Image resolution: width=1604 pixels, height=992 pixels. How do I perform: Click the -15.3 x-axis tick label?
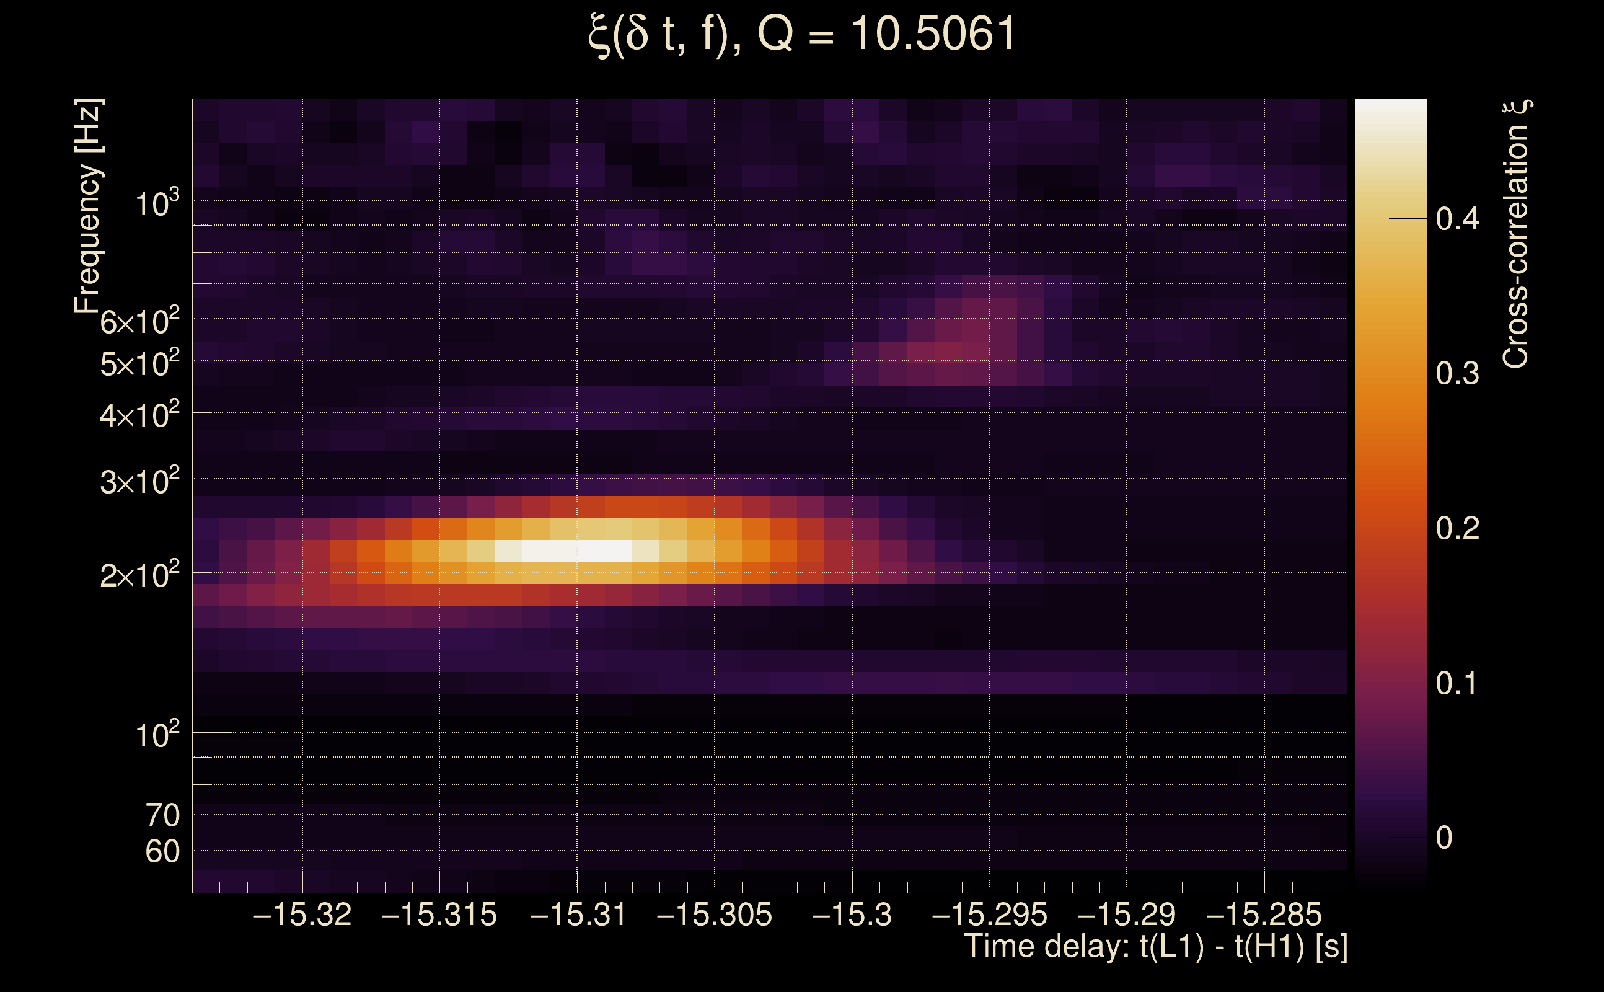click(x=852, y=915)
